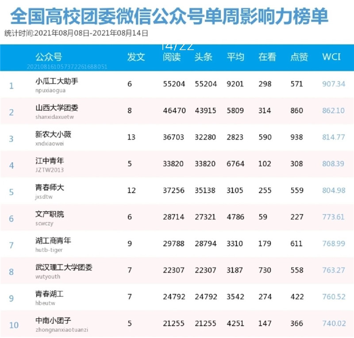Click post count 13
Screen dimensions: 354x338
(x=131, y=137)
